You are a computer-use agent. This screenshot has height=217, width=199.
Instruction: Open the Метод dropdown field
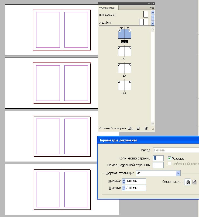coord(176,150)
